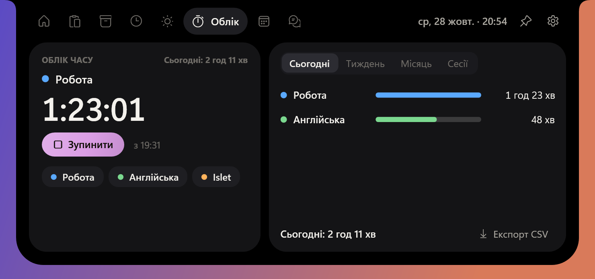Click the green Англійська progress bar

pyautogui.click(x=428, y=120)
